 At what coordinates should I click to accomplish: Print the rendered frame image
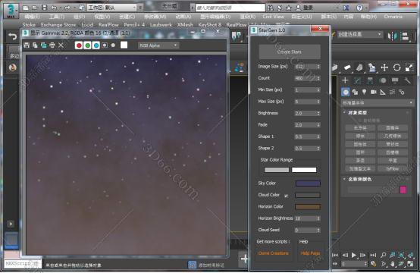[x=52, y=45]
